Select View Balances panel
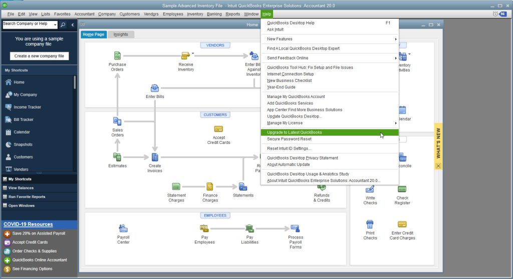This screenshot has width=513, height=279. click(39, 188)
